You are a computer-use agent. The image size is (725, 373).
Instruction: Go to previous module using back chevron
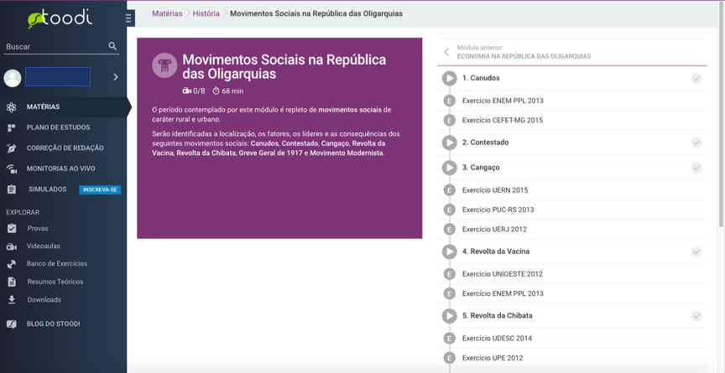[446, 52]
